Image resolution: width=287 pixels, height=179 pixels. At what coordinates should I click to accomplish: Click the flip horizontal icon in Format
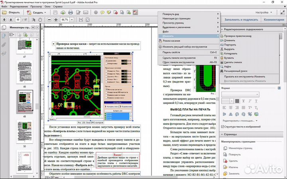231,114
